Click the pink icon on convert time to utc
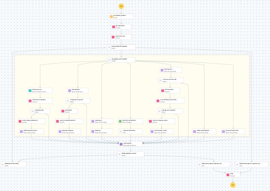This screenshot has height=191, width=270. 113,37
